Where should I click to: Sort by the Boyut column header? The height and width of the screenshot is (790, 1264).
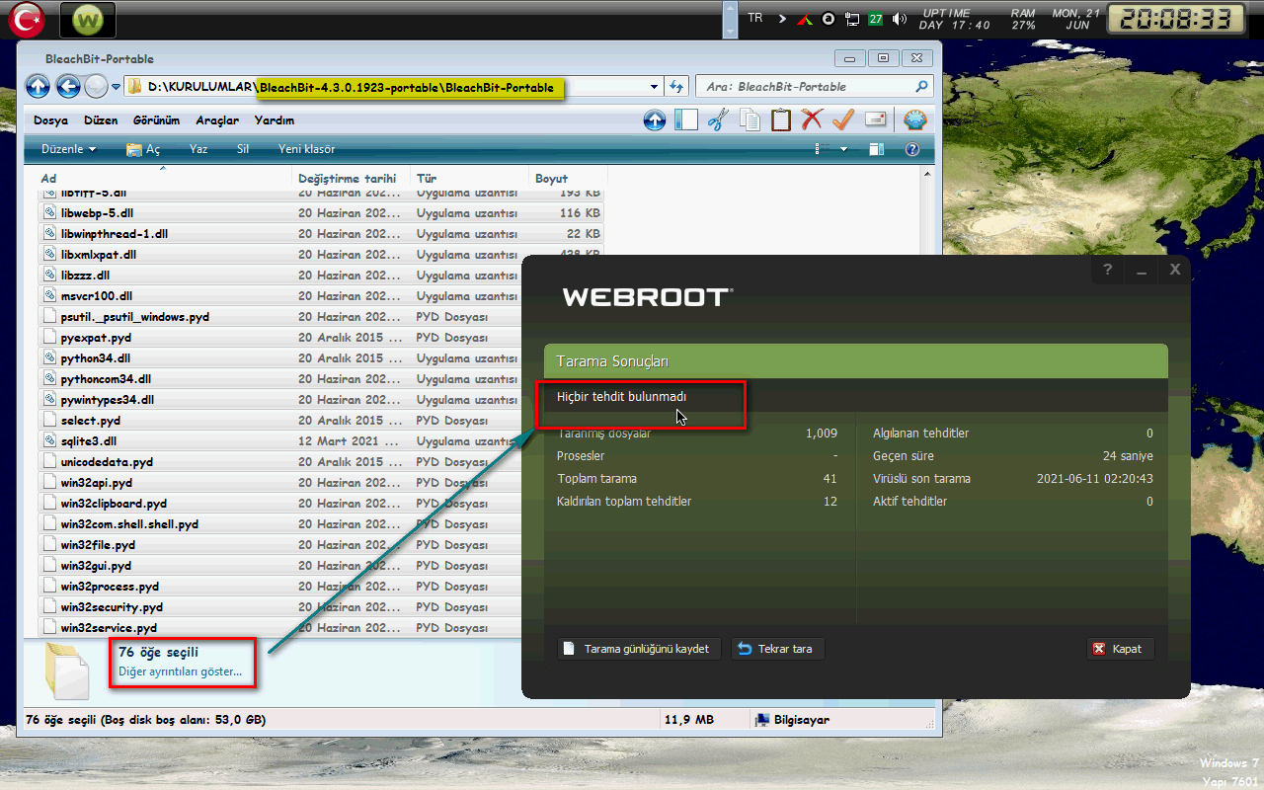coord(566,179)
